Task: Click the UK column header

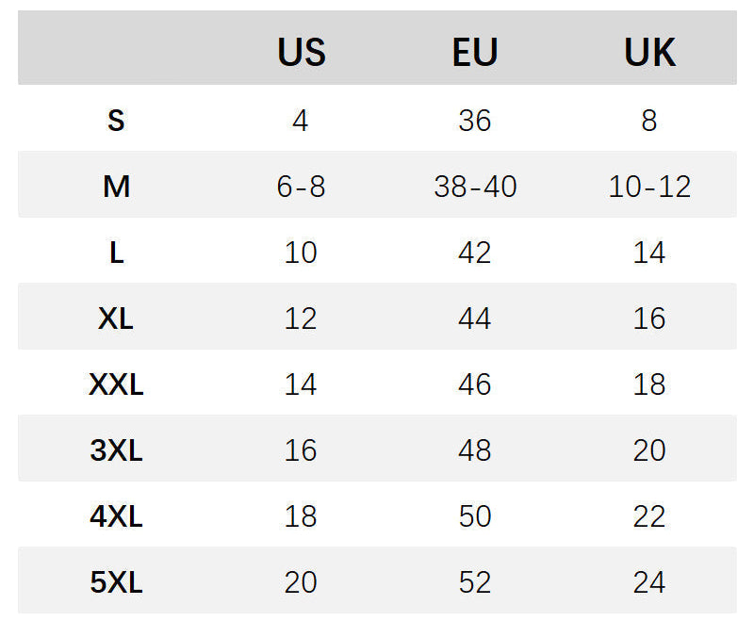Action: click(649, 52)
